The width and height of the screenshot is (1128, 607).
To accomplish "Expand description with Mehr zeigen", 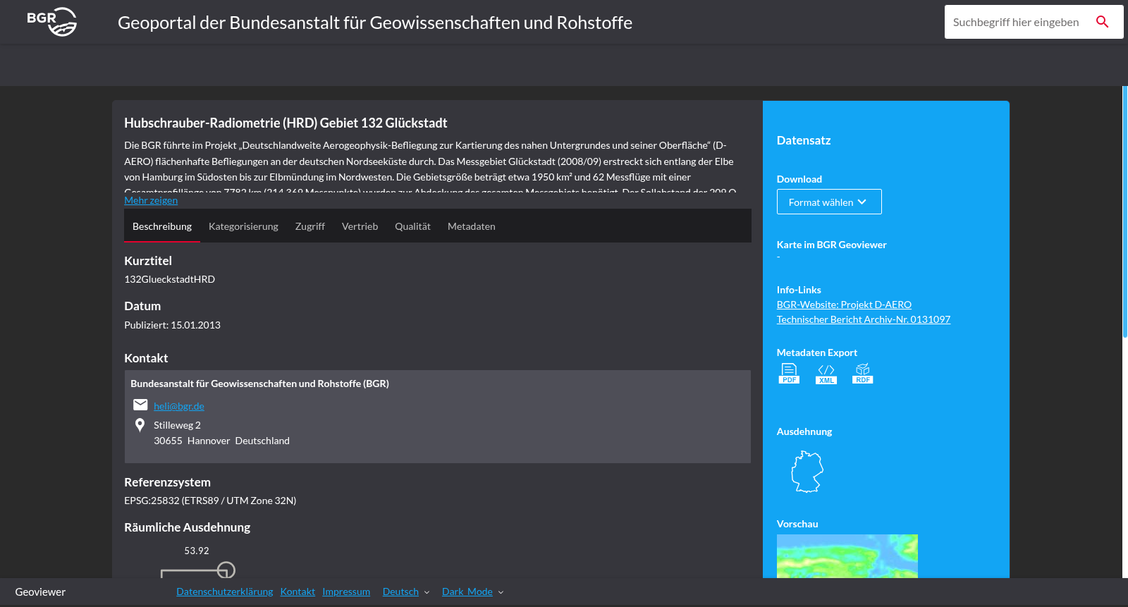I will click(151, 200).
